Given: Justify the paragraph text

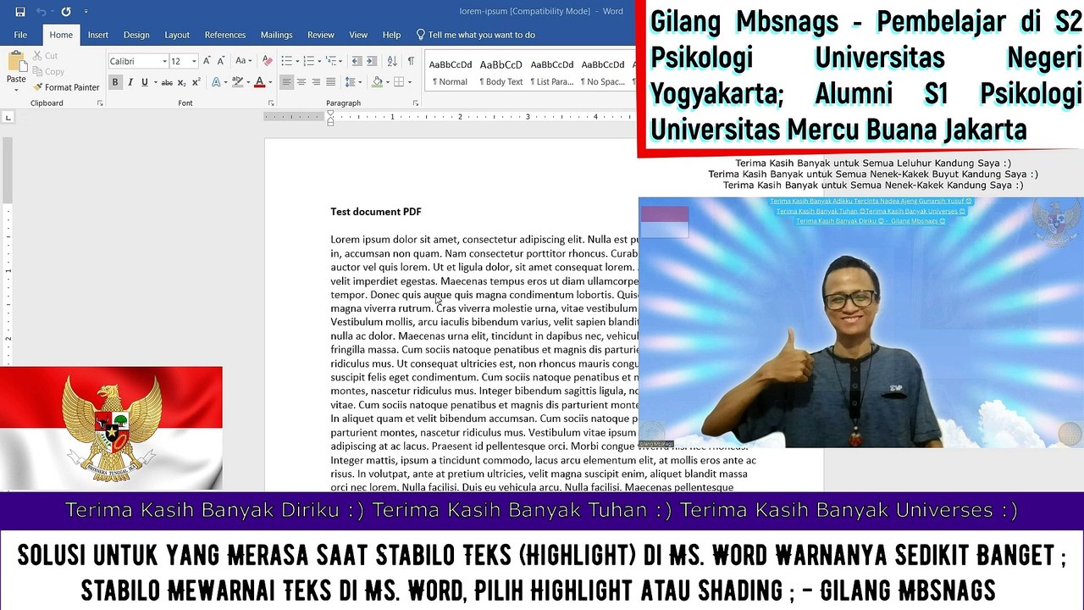Looking at the screenshot, I should pyautogui.click(x=330, y=82).
